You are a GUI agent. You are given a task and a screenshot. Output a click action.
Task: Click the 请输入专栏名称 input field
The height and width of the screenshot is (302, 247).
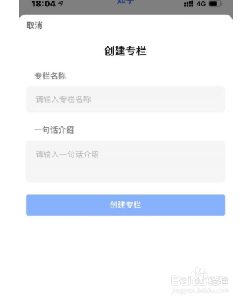[125, 99]
